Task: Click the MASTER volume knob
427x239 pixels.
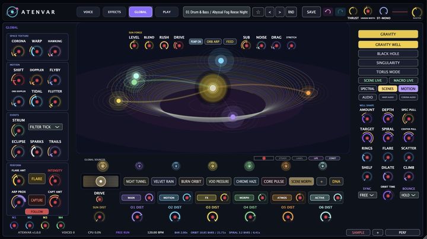Action: [x=417, y=12]
